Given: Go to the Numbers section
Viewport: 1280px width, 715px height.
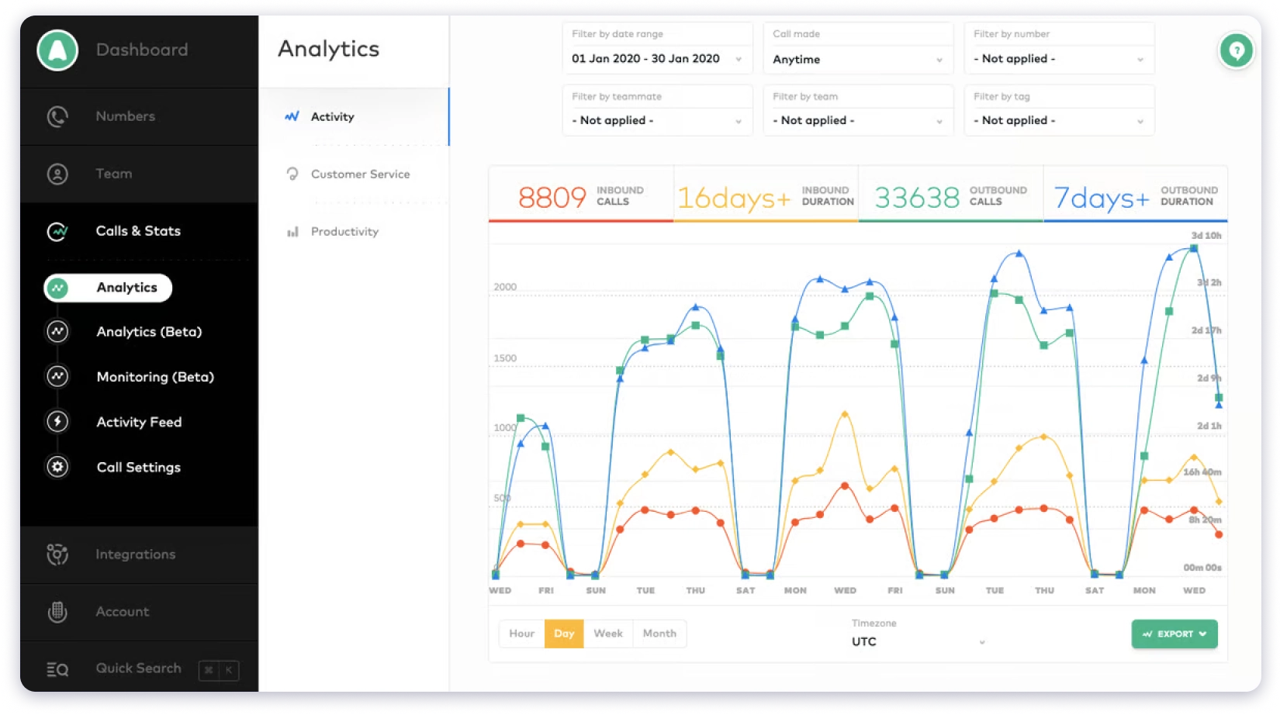Looking at the screenshot, I should 140,116.
